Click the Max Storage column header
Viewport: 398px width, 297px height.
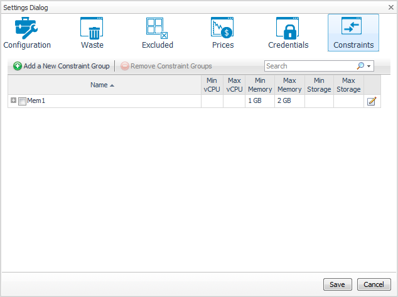[348, 85]
